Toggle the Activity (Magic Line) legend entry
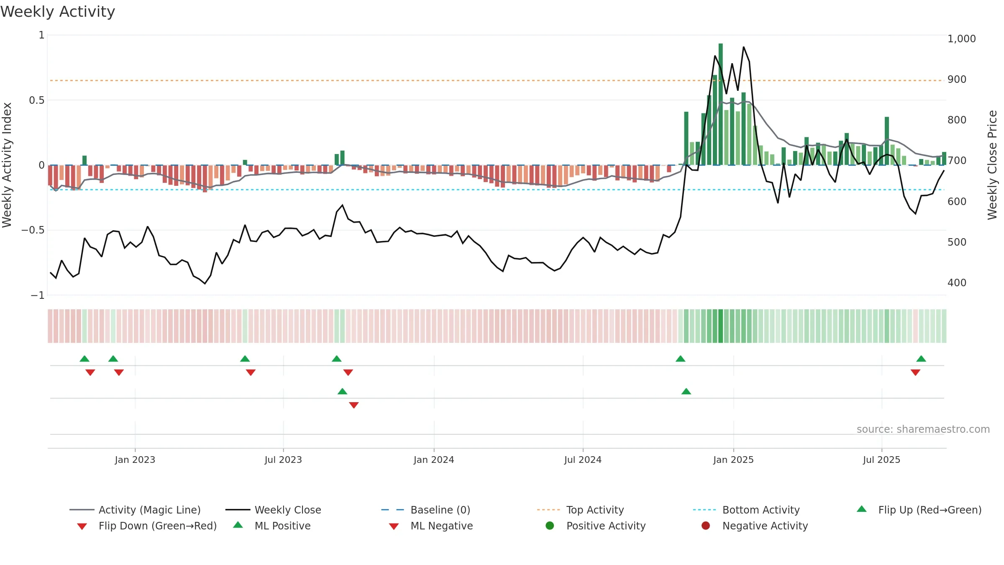 pos(135,510)
